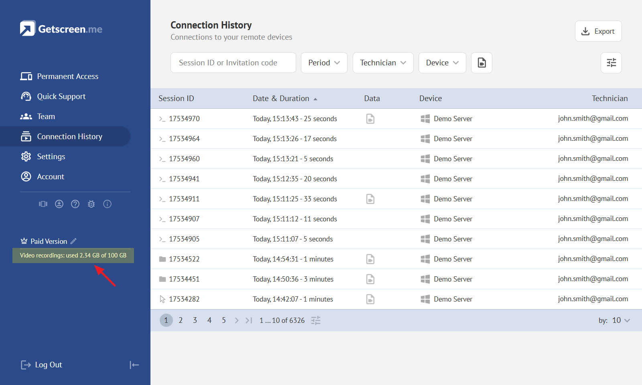642x385 pixels.
Task: Expand the Period filter dropdown
Action: tap(324, 63)
